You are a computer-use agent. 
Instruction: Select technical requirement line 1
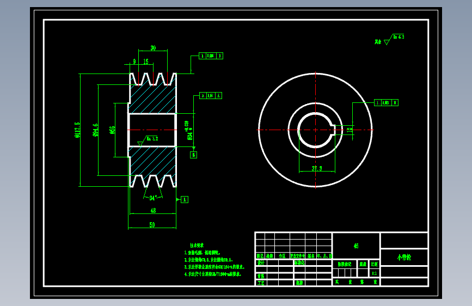click(203, 253)
